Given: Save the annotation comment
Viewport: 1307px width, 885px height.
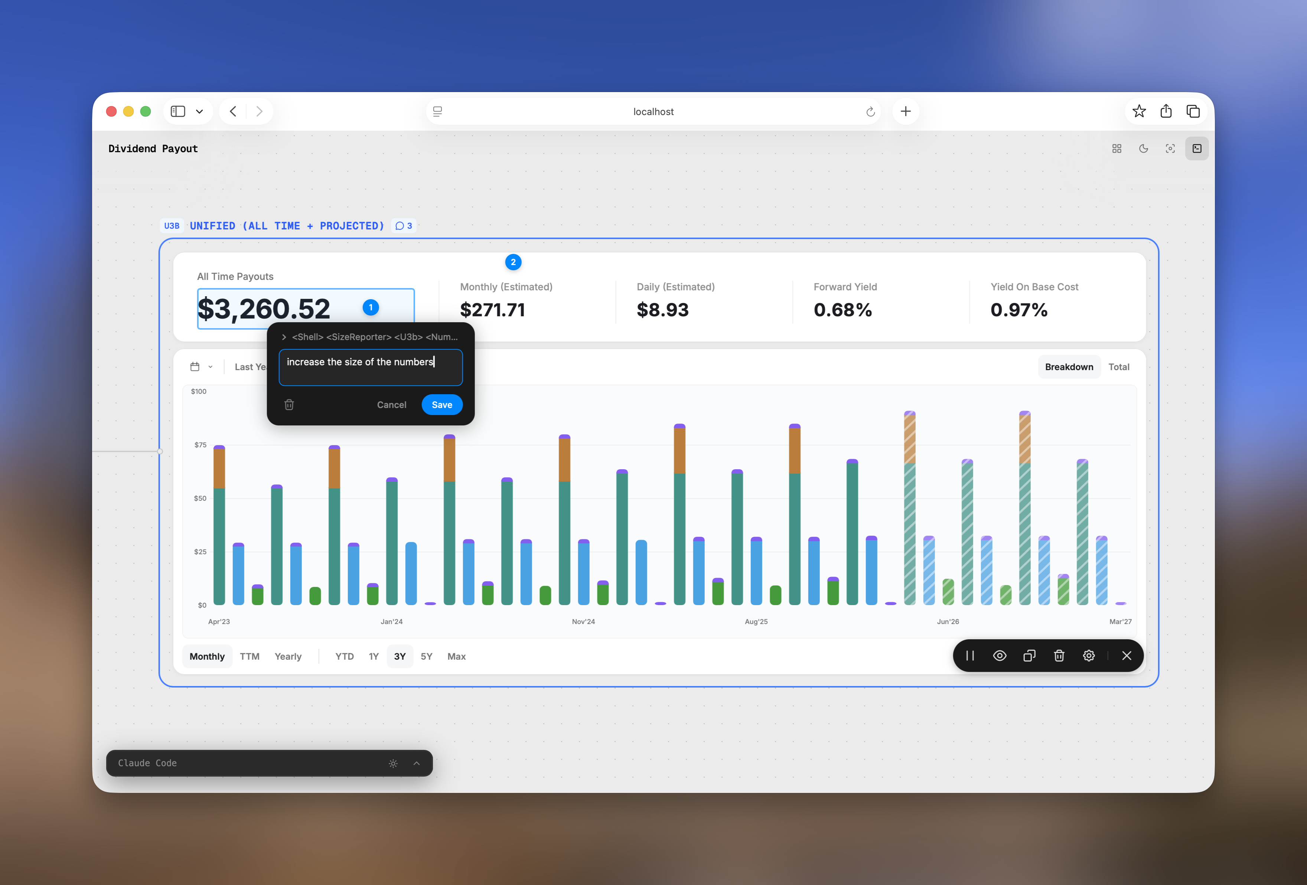Looking at the screenshot, I should (x=441, y=405).
